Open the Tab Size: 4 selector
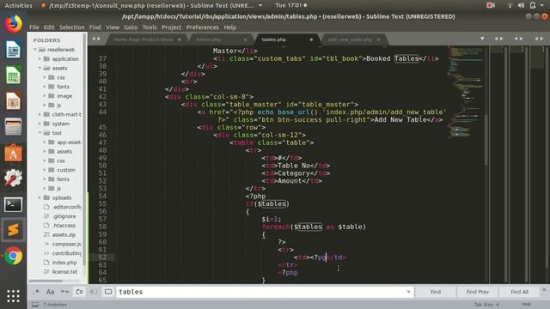 pyautogui.click(x=486, y=305)
